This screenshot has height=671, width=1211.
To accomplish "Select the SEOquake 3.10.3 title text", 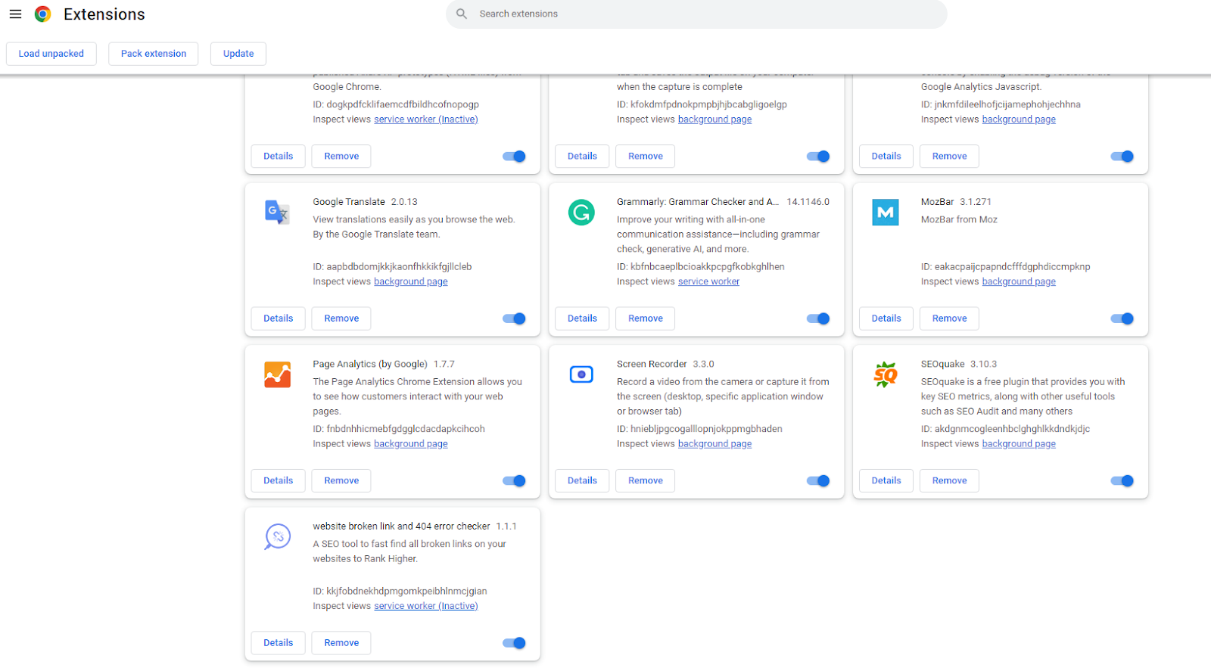I will [959, 364].
